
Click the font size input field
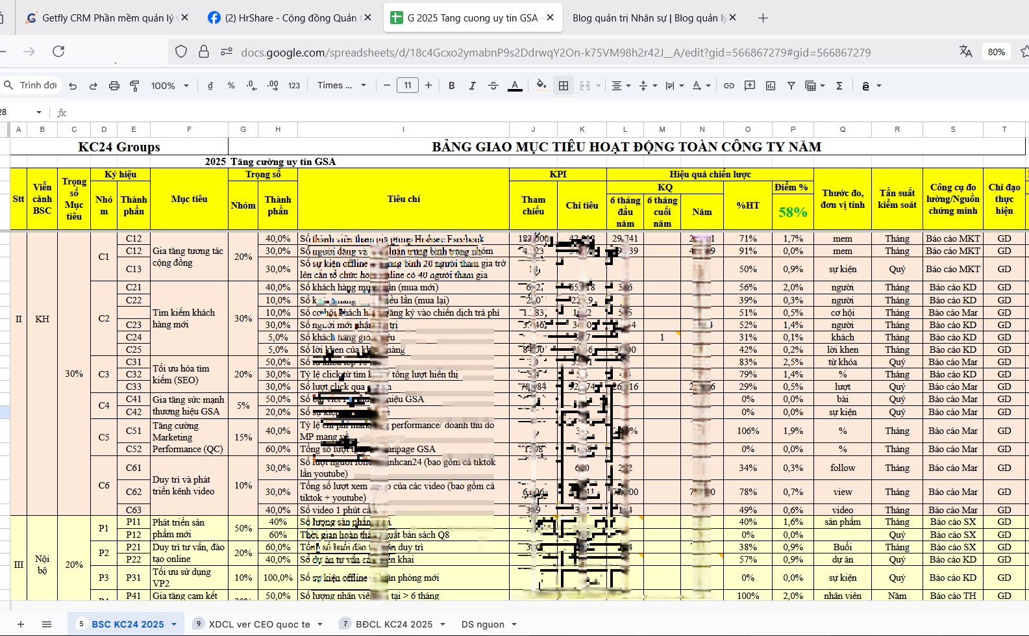coord(408,86)
